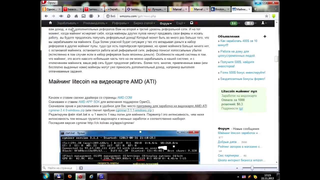Open the Форум menu item
This screenshot has height=180, width=320.
[166, 23]
